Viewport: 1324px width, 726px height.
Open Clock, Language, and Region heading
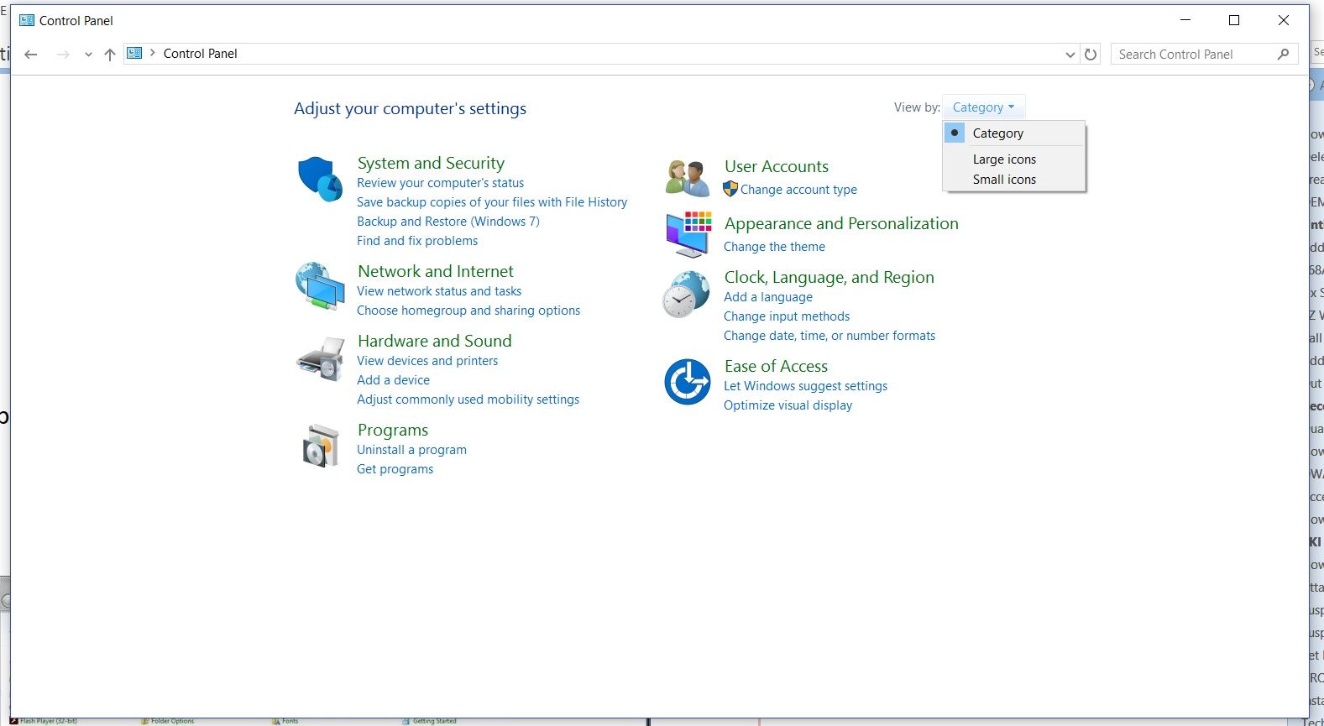point(829,277)
